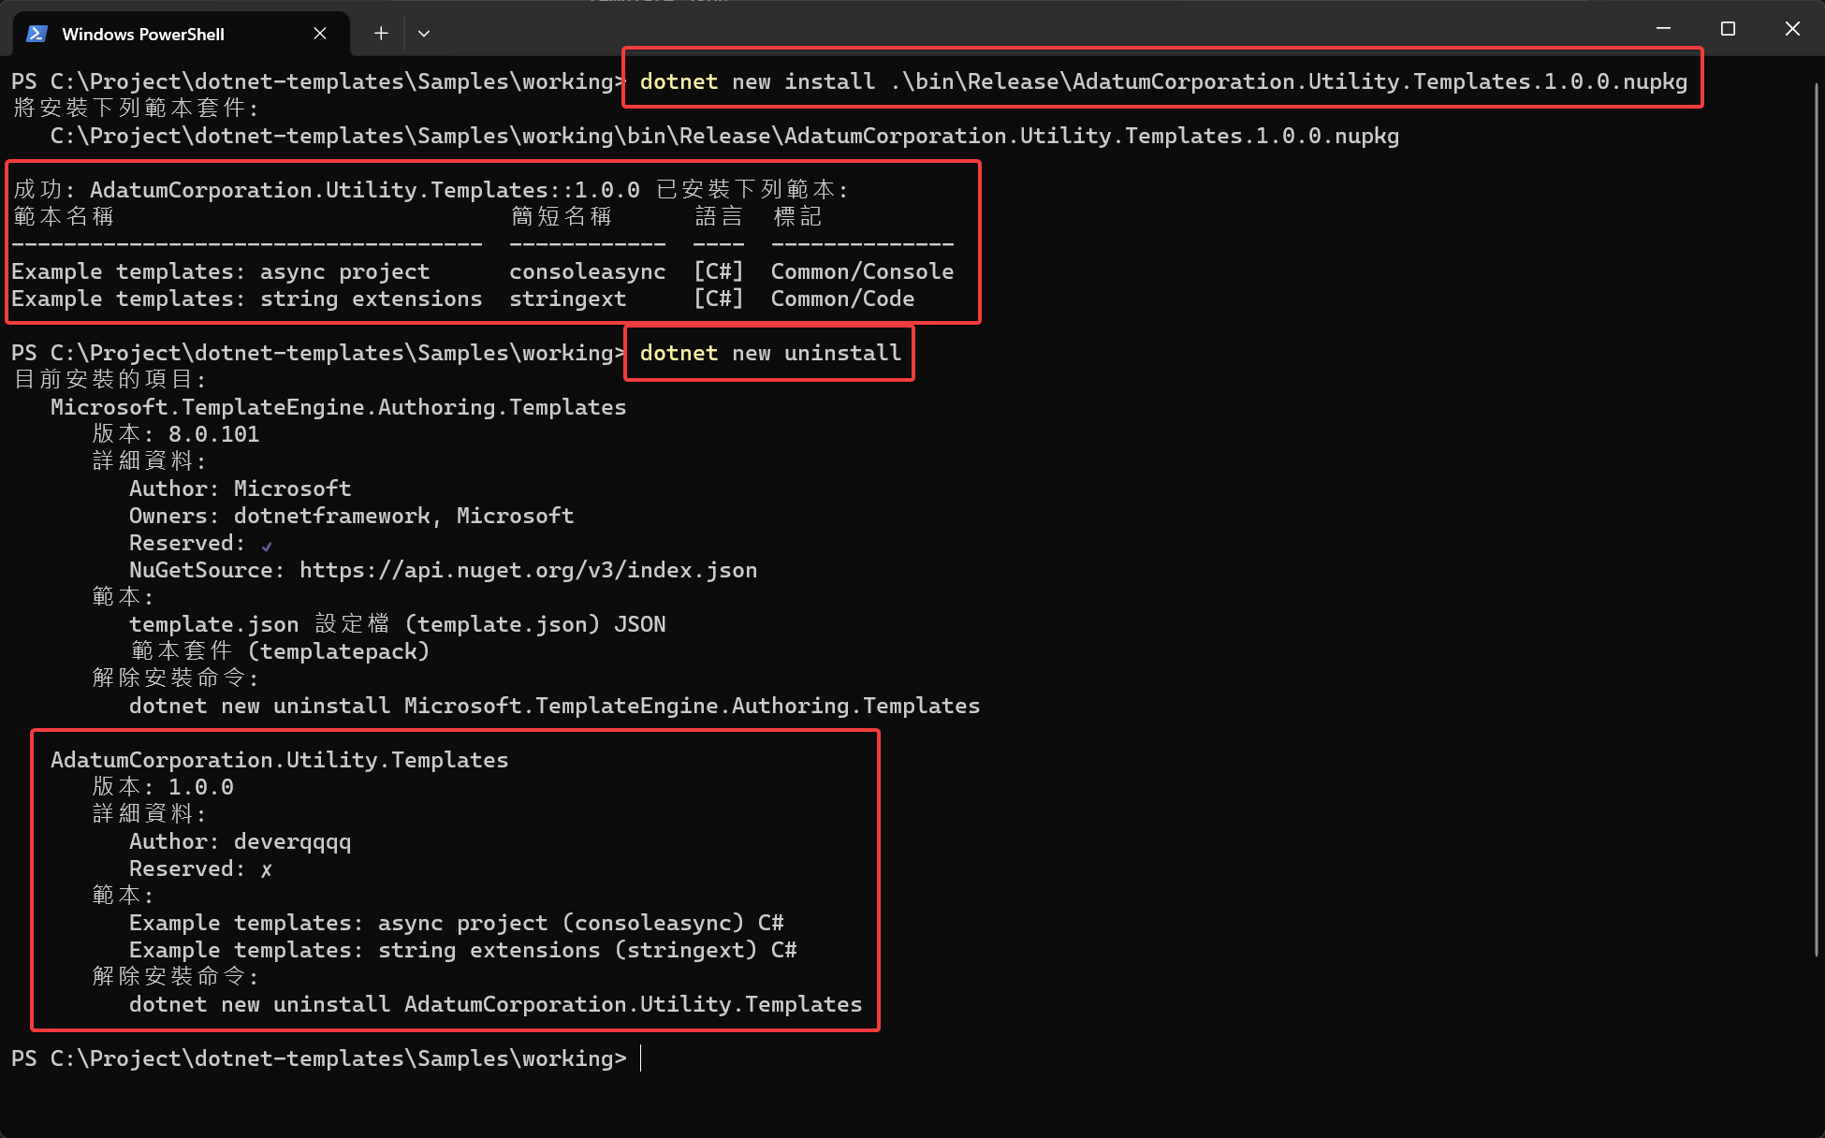
Task: Click 'Reserved: ✓' line under Microsoft package
Action: point(201,543)
